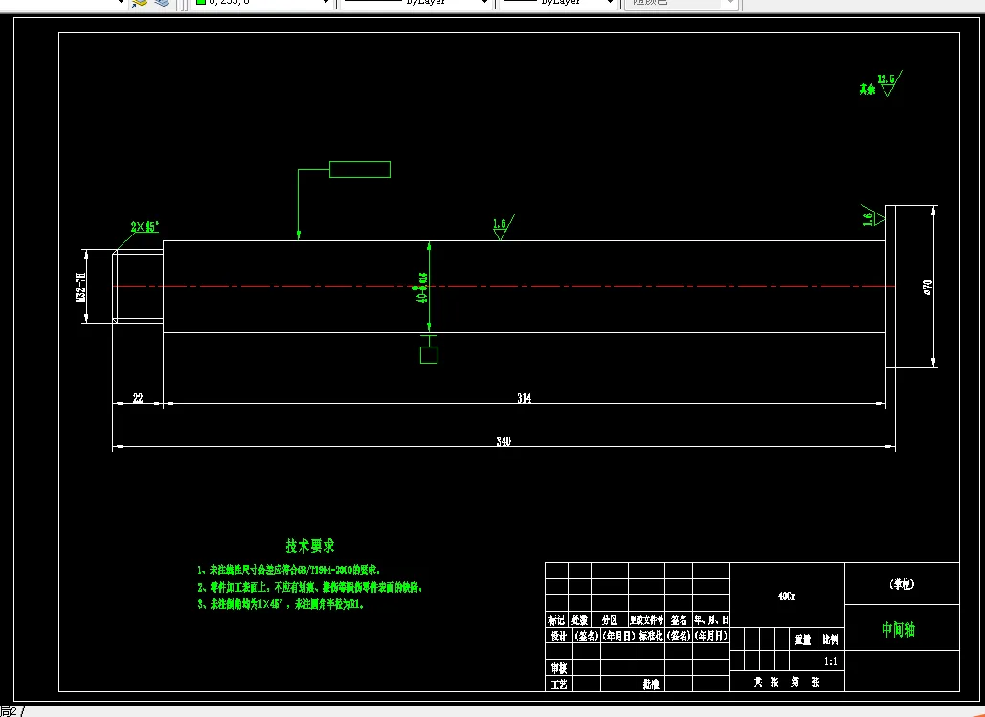
Task: Select the 314 length dimension
Action: [x=524, y=398]
